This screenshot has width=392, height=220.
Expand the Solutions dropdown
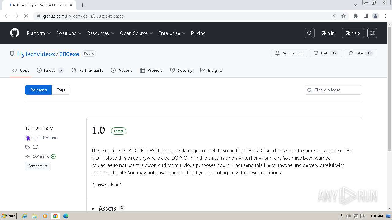(69, 33)
